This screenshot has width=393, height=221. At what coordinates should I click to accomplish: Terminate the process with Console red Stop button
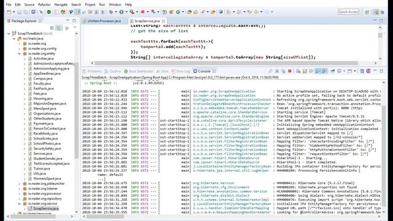click(x=290, y=71)
